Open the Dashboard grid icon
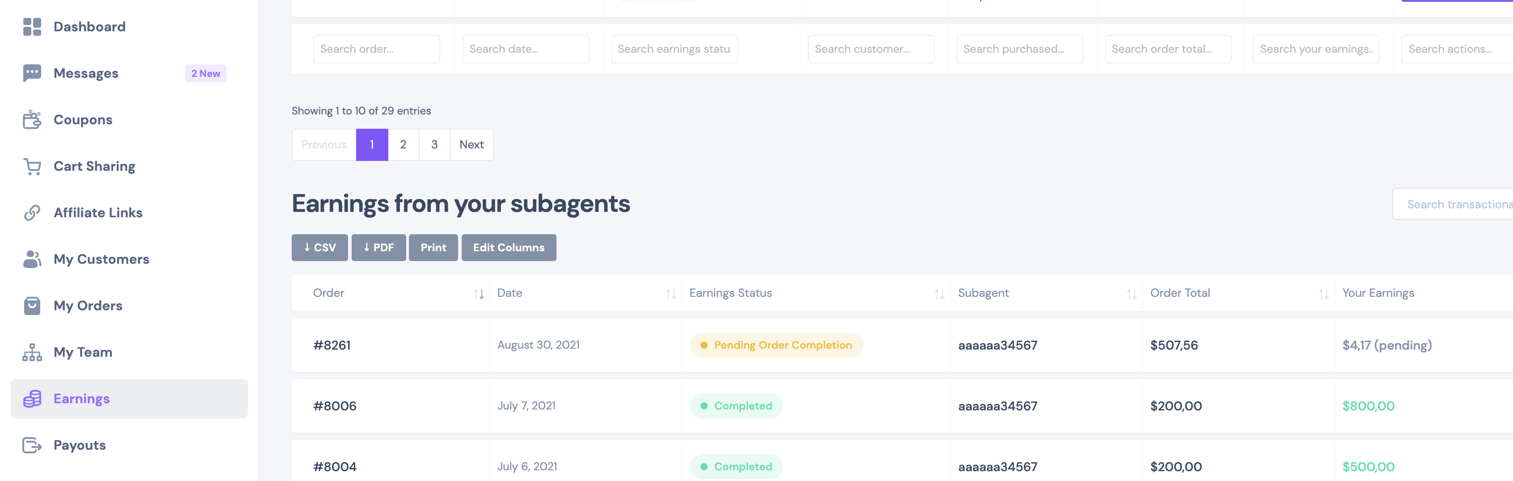 [32, 26]
